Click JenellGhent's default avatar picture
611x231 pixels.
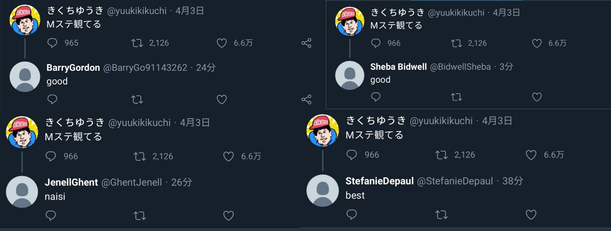pyautogui.click(x=22, y=192)
